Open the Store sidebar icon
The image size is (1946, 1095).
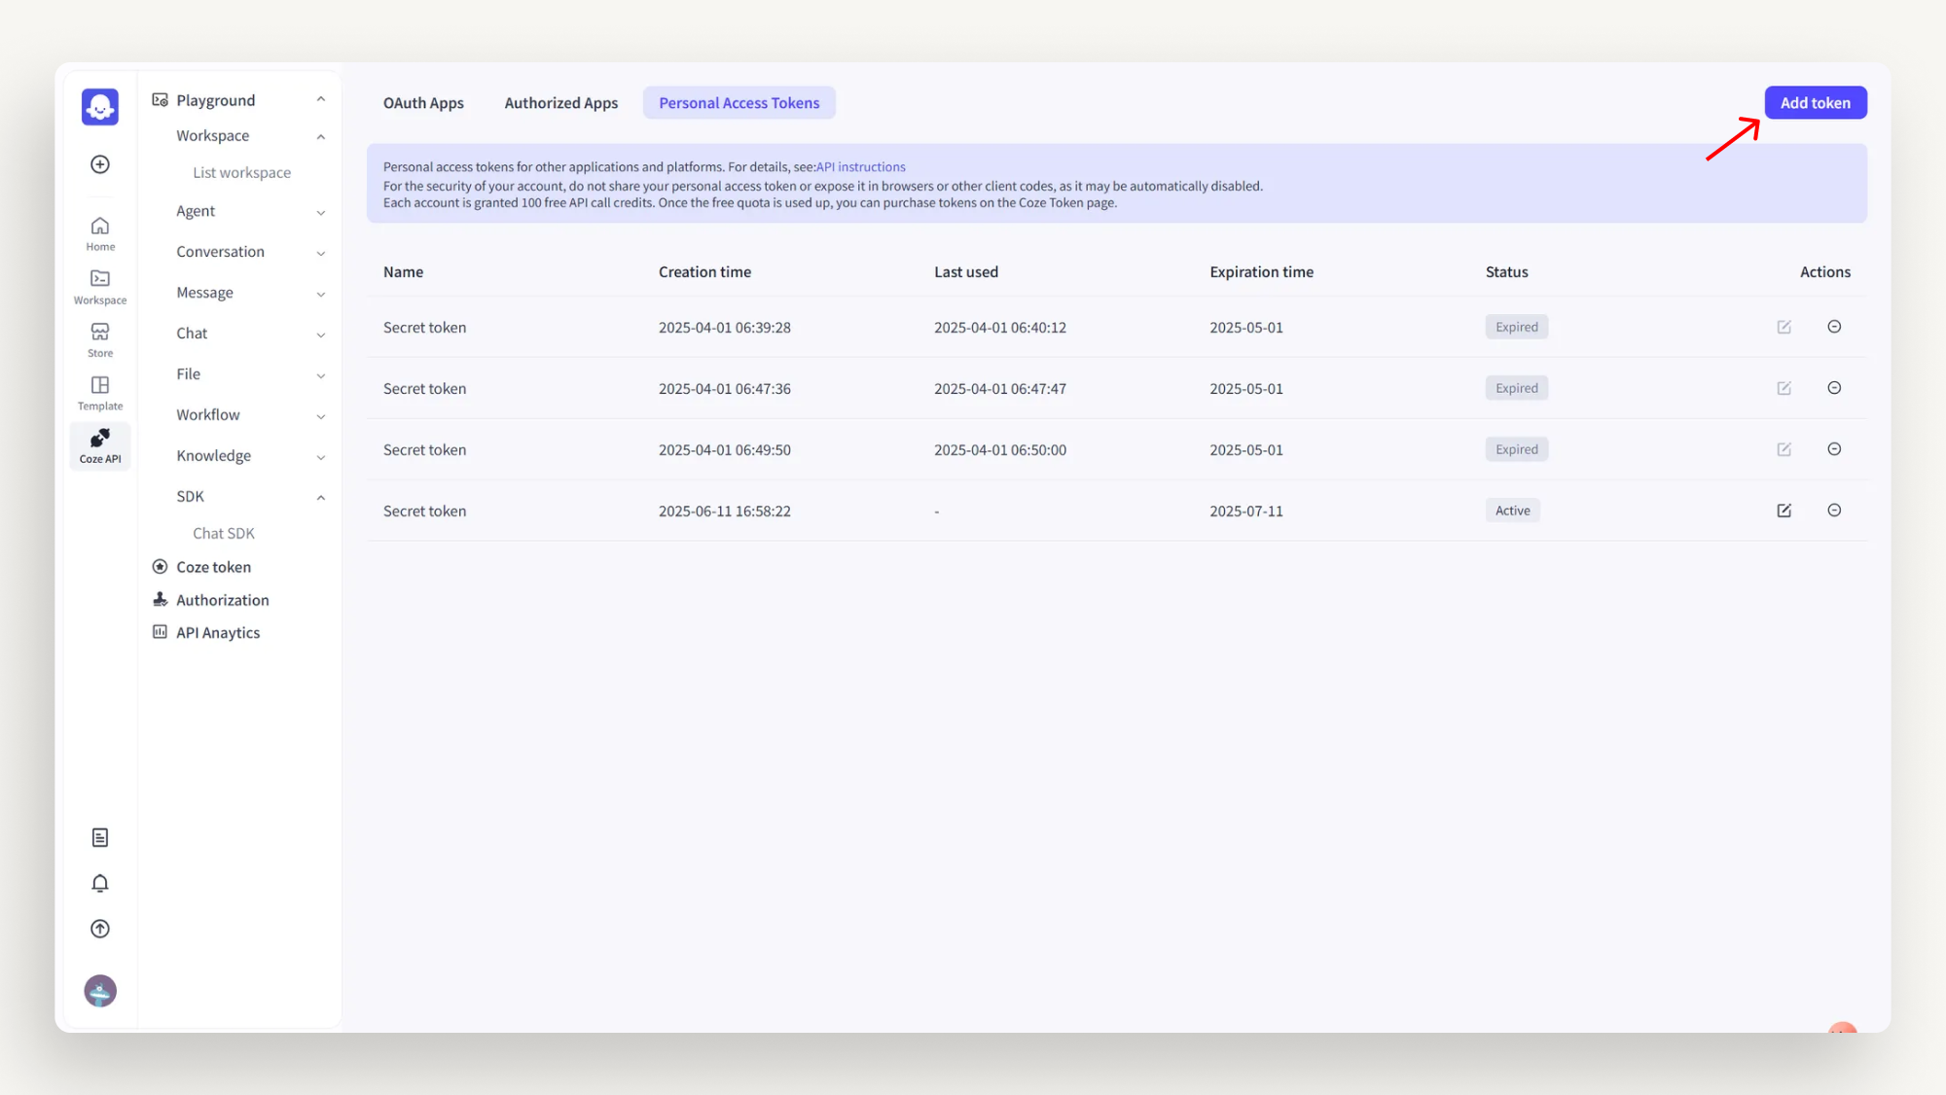pos(99,339)
